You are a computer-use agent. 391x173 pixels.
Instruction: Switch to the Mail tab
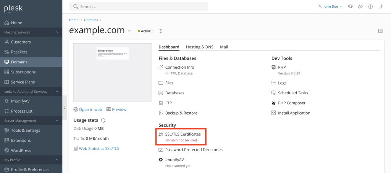[x=224, y=47]
